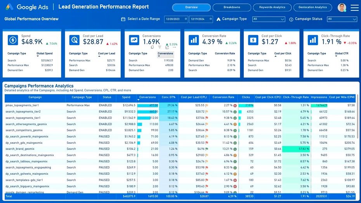
Task: Click the Conversions card chart icon
Action: click(x=134, y=40)
